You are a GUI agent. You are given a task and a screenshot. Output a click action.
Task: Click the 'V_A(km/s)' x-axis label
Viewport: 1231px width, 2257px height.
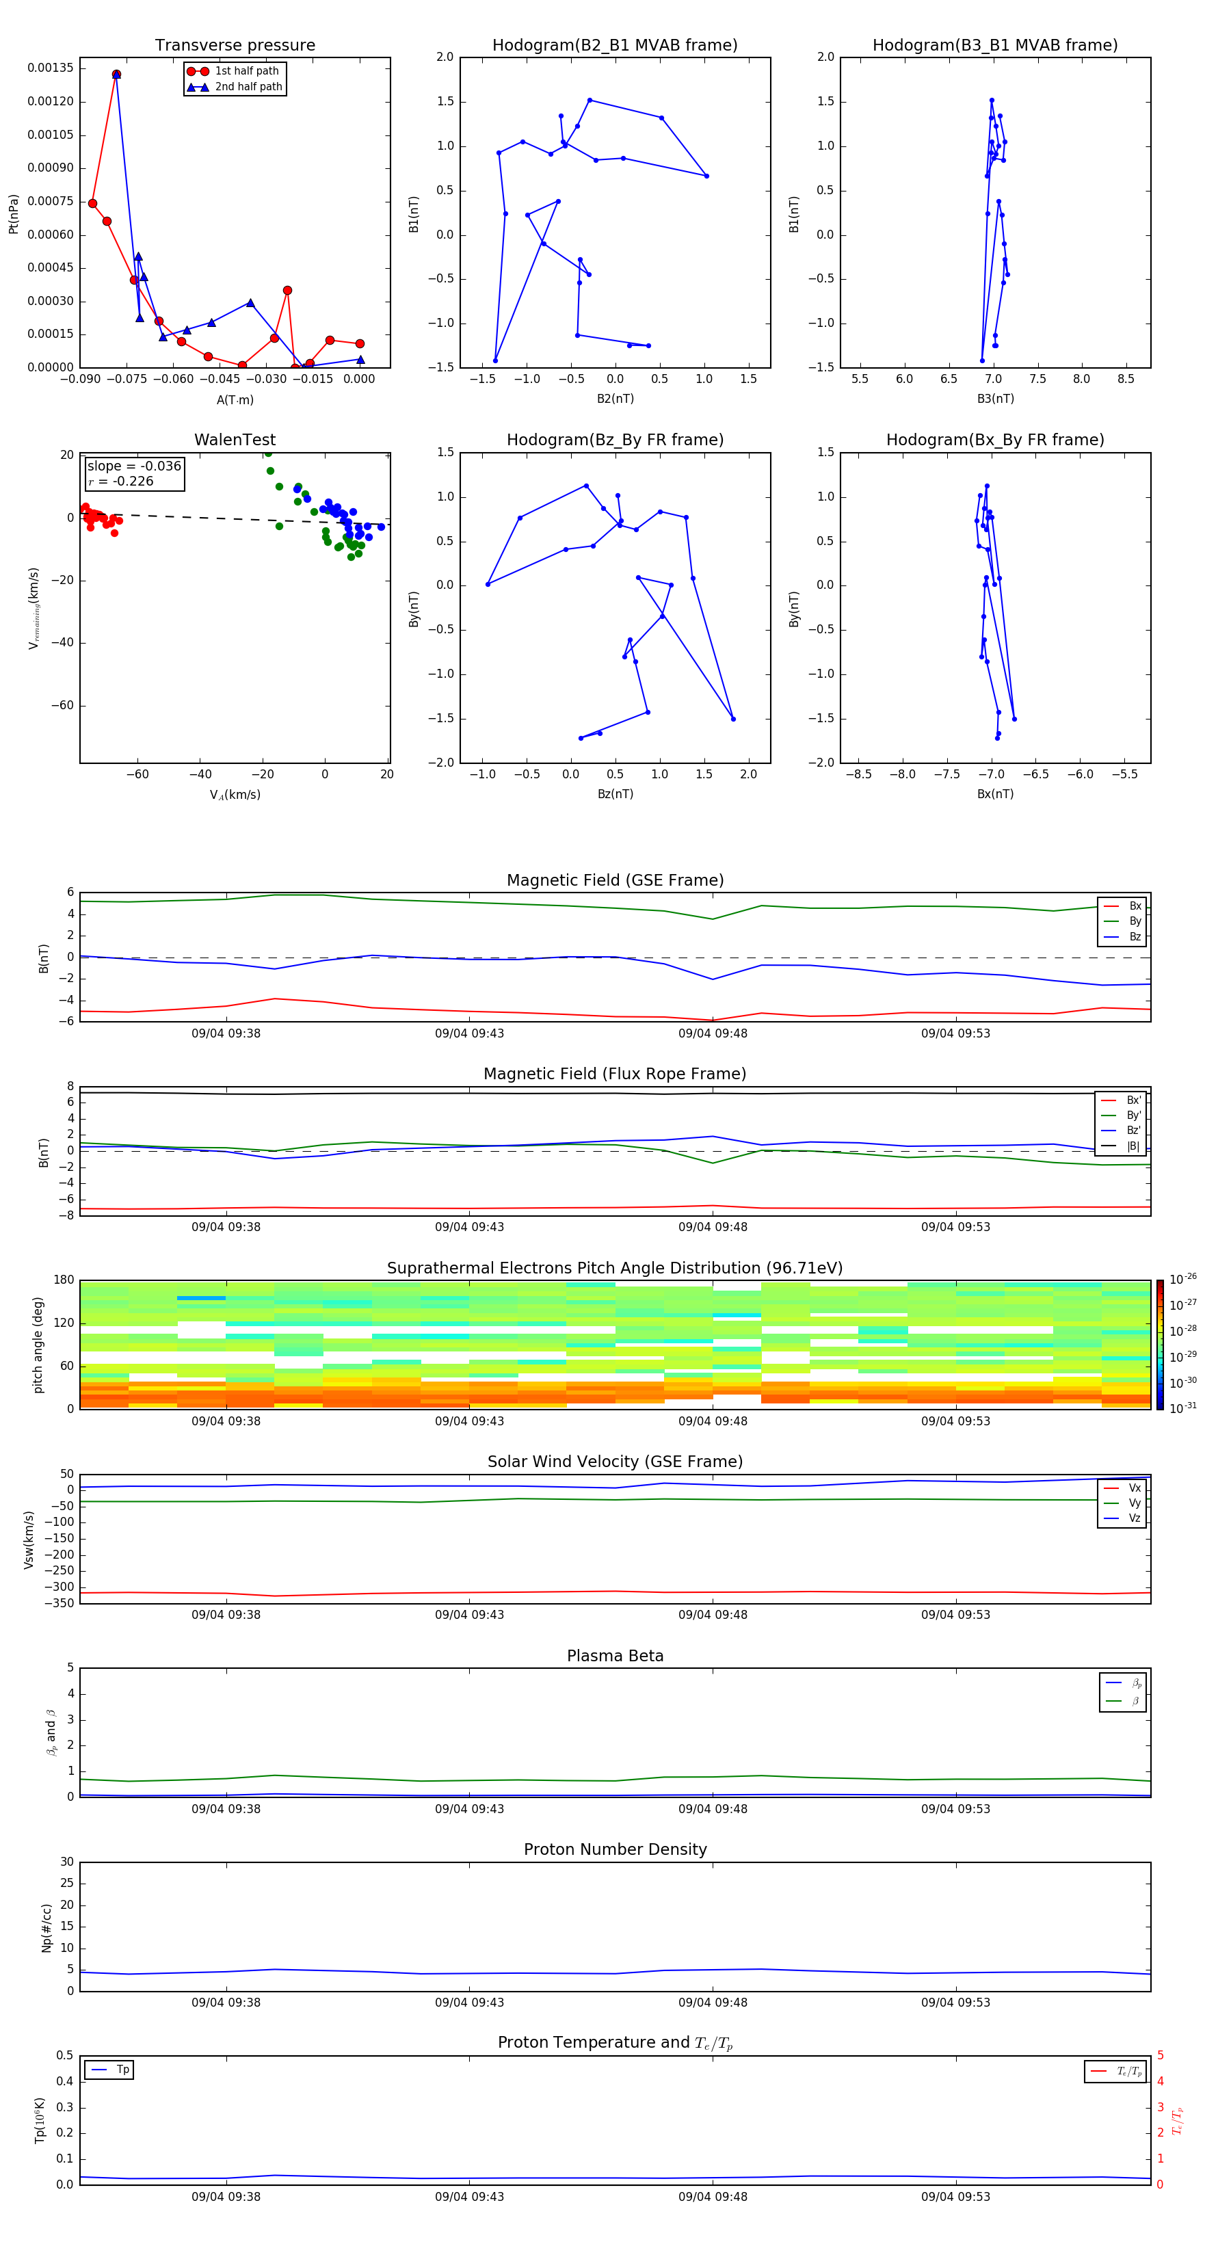[x=235, y=795]
